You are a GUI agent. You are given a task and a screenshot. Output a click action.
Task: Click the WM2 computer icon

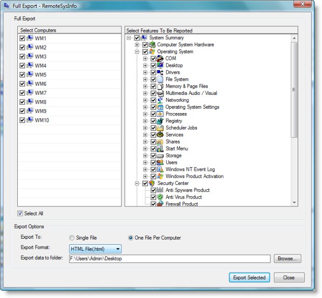pos(30,47)
